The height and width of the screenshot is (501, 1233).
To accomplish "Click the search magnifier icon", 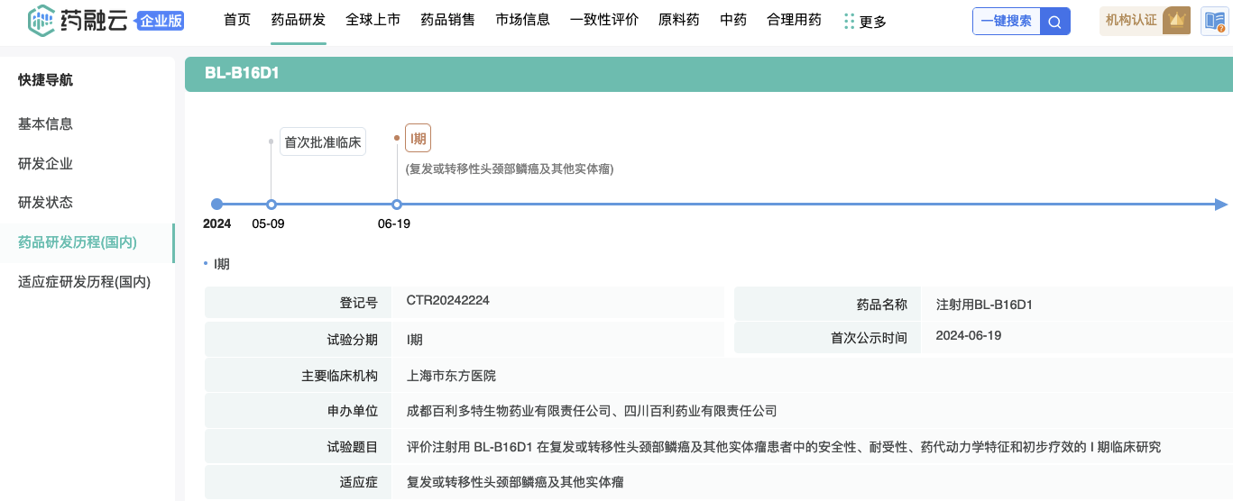I will pyautogui.click(x=1054, y=22).
